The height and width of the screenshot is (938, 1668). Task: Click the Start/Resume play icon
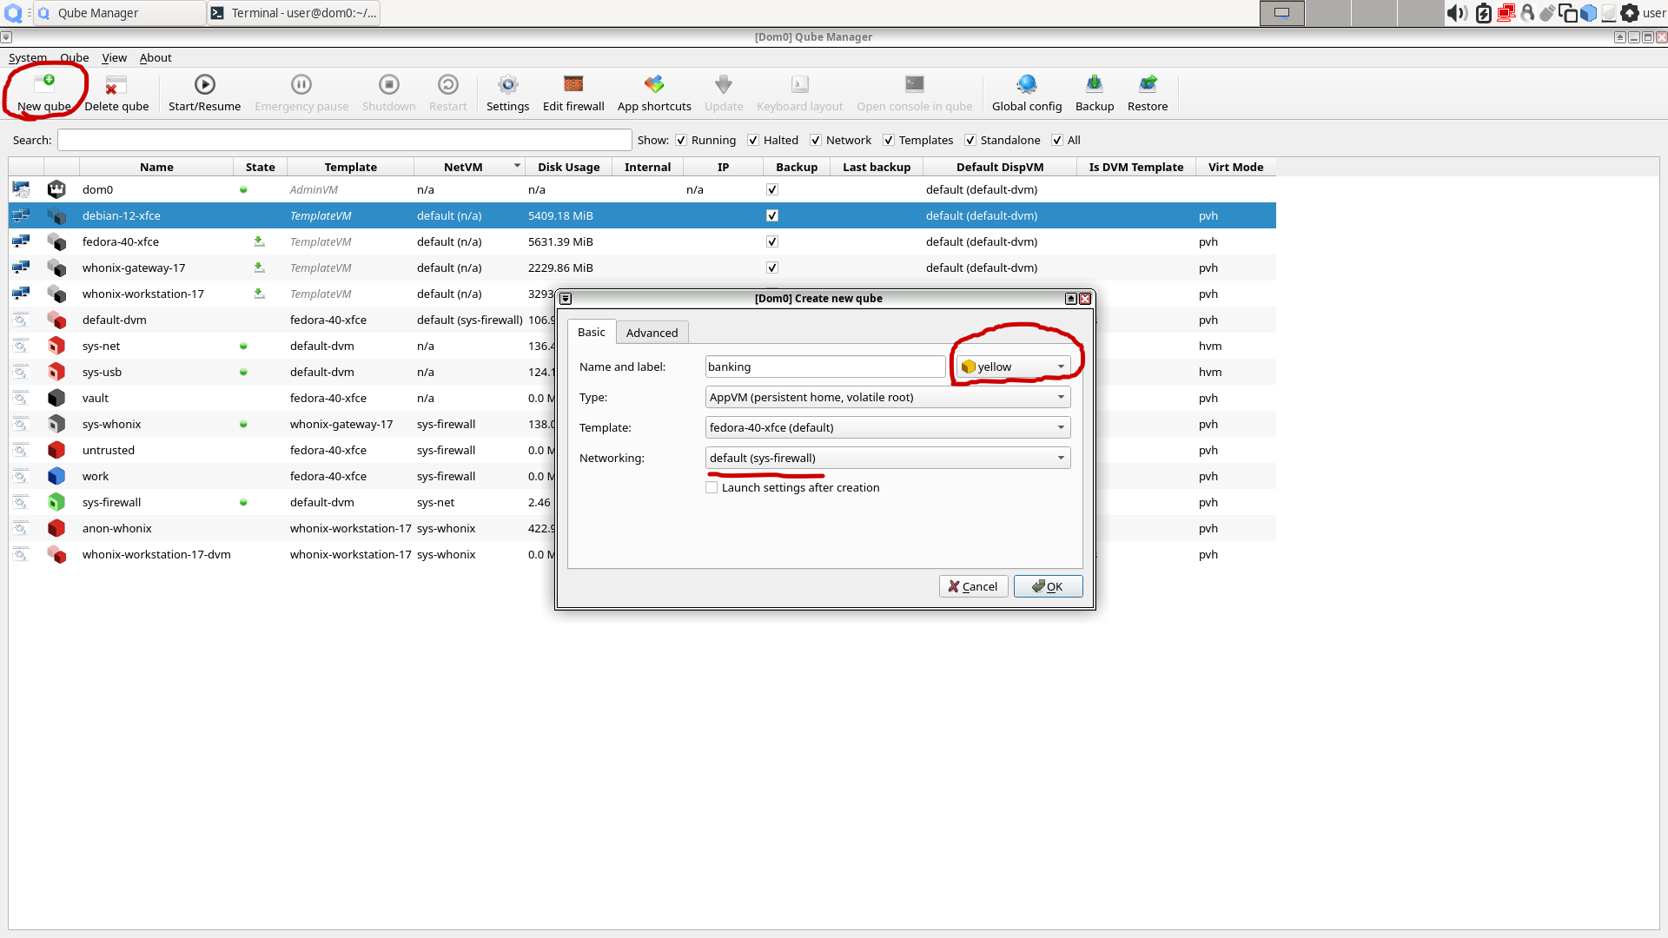coord(204,84)
